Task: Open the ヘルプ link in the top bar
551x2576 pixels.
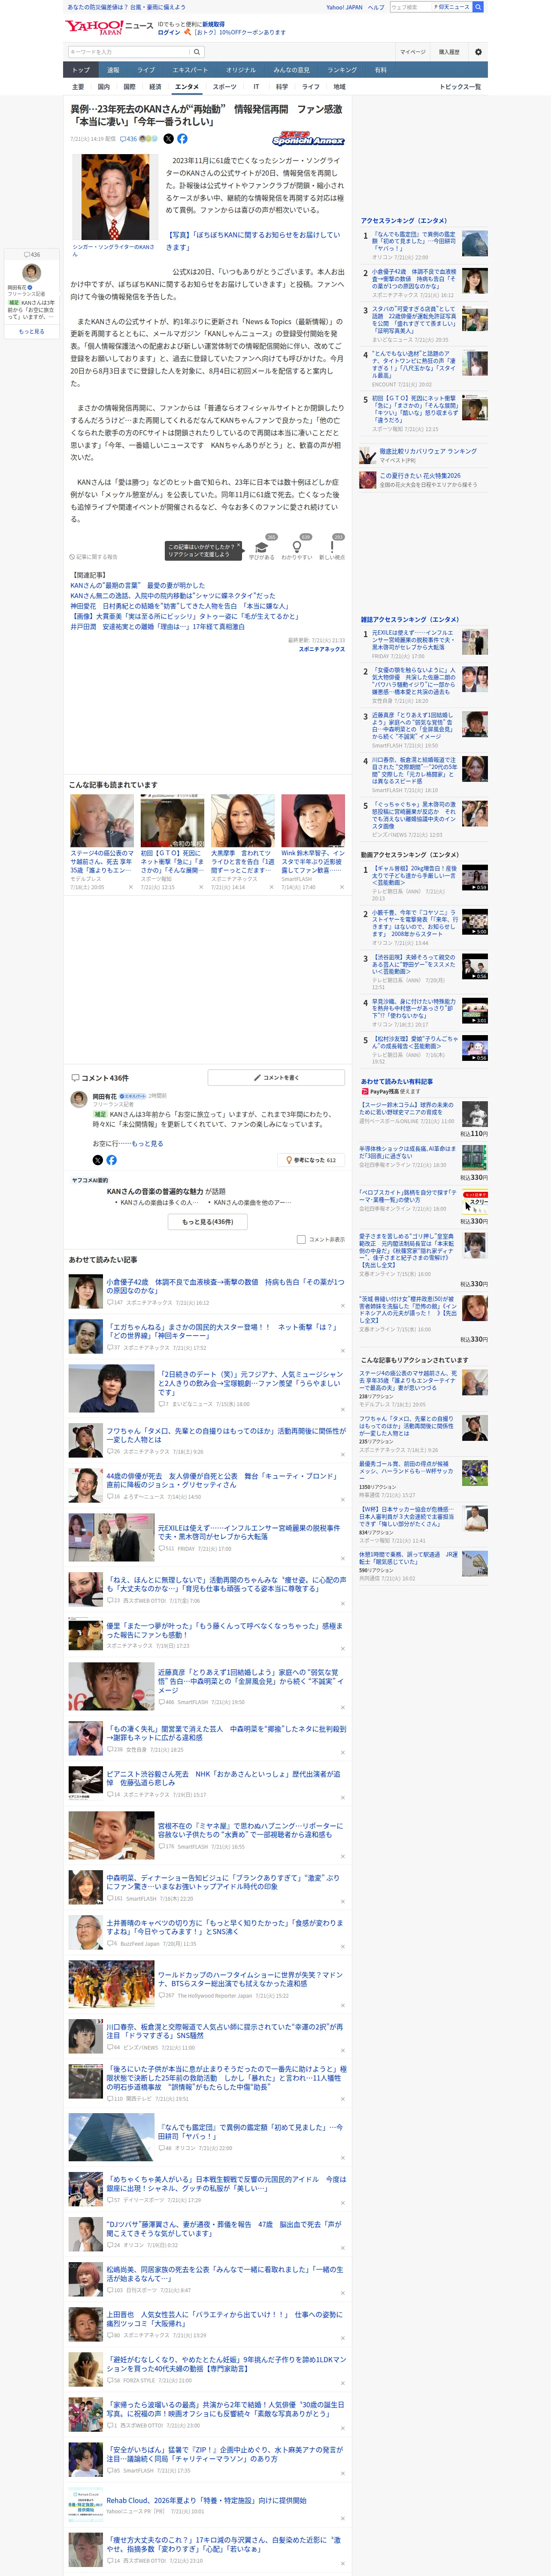Action: 375,7
